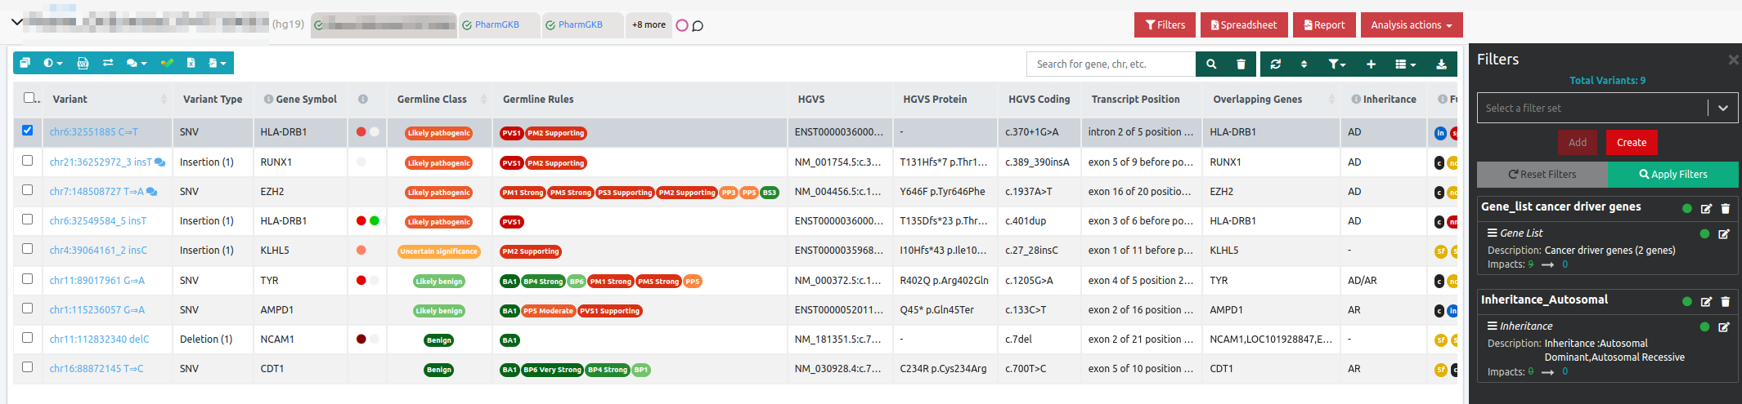Click in the gene search field
This screenshot has width=1742, height=404.
(x=1111, y=64)
